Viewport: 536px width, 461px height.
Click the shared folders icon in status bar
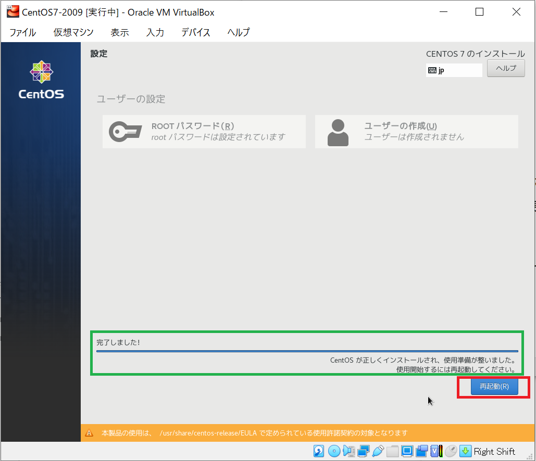[392, 451]
